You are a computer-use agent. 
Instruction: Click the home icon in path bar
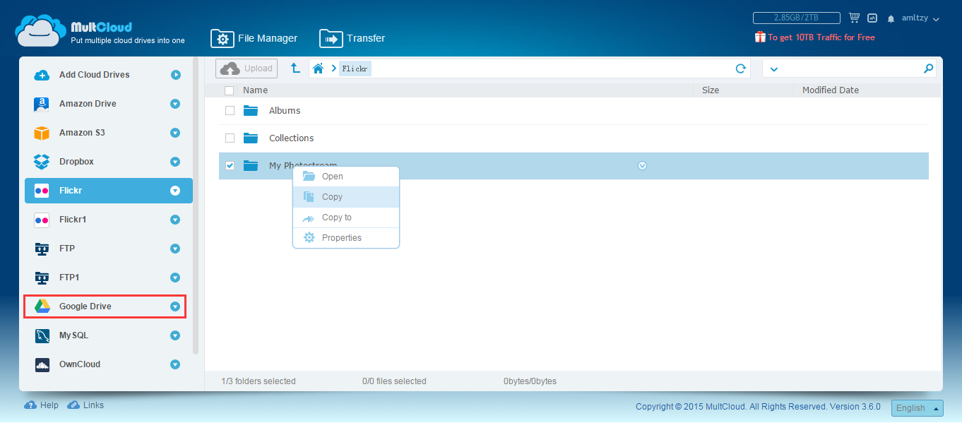coord(319,68)
